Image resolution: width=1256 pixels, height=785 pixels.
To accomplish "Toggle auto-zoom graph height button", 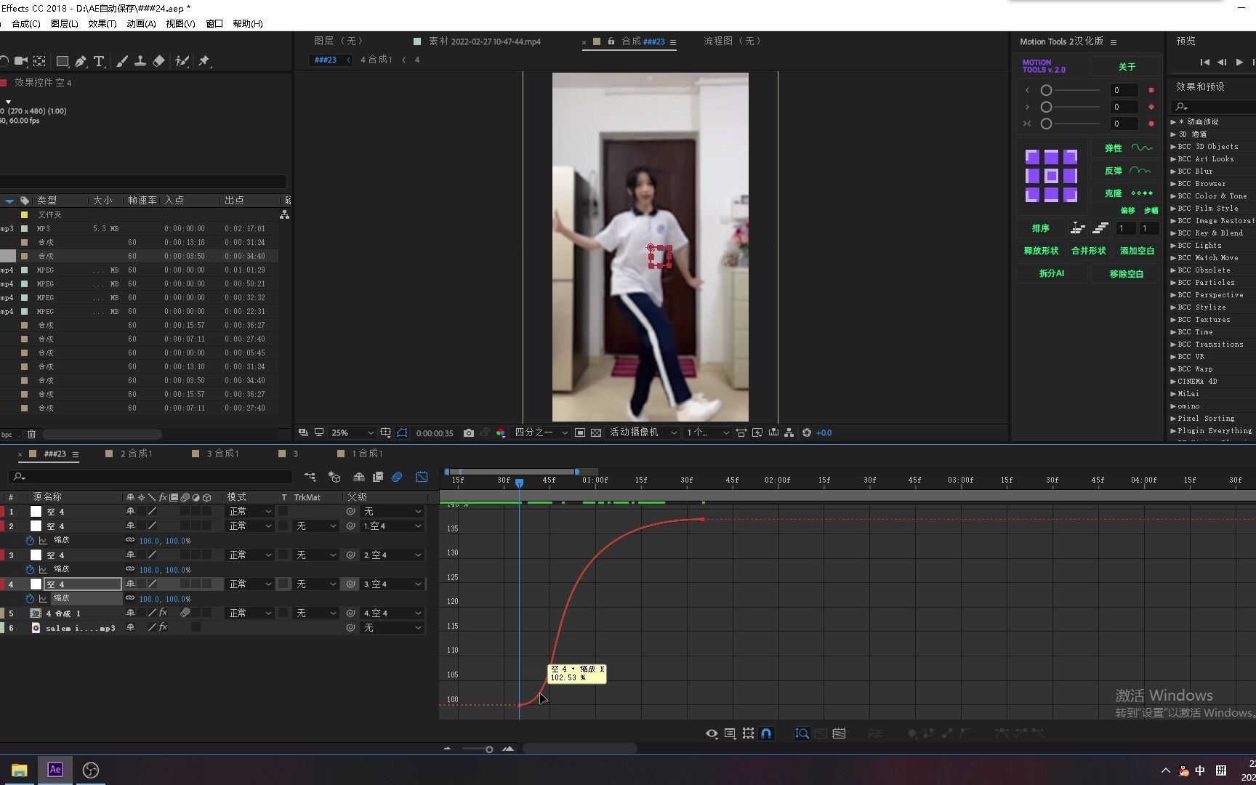I will [802, 733].
